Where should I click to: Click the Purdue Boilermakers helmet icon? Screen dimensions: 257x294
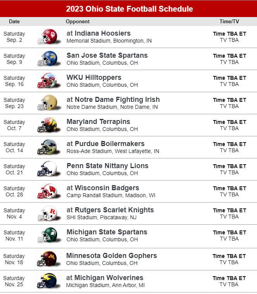coord(48,147)
